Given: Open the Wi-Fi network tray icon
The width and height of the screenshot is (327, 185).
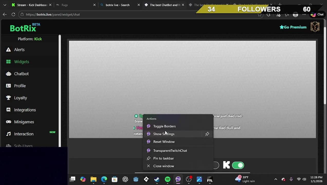Looking at the screenshot, I should (x=299, y=179).
